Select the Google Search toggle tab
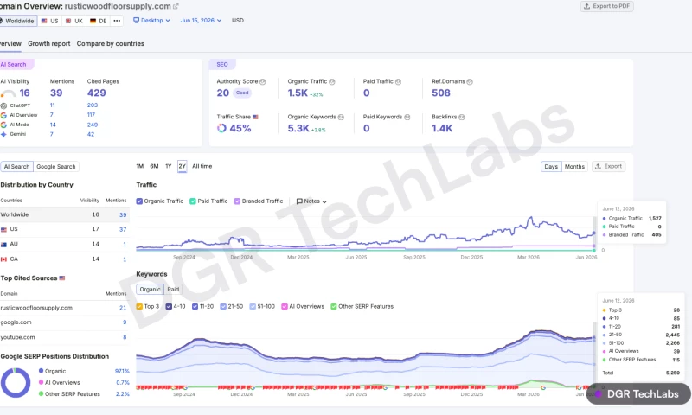The width and height of the screenshot is (692, 415). click(56, 166)
